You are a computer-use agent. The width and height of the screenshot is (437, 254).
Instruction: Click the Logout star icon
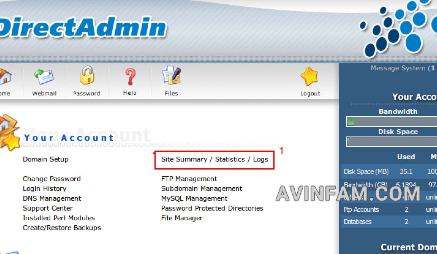point(309,76)
